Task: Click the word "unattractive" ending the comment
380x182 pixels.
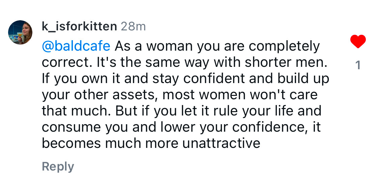Action: coord(221,143)
